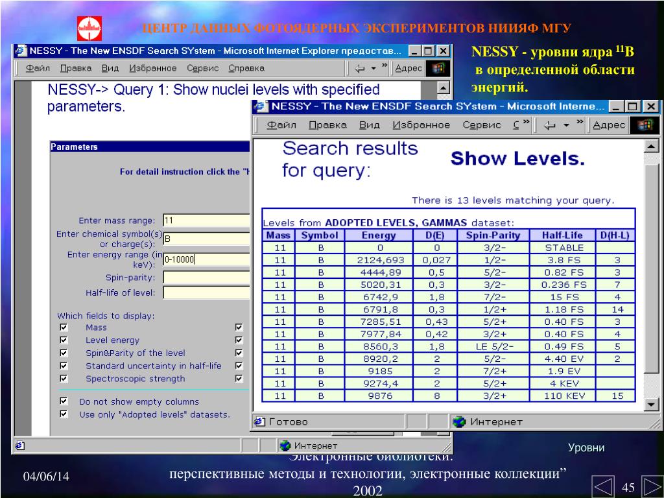The image size is (664, 498).
Task: Open Файл menu in the Search results window
Action: 281,125
